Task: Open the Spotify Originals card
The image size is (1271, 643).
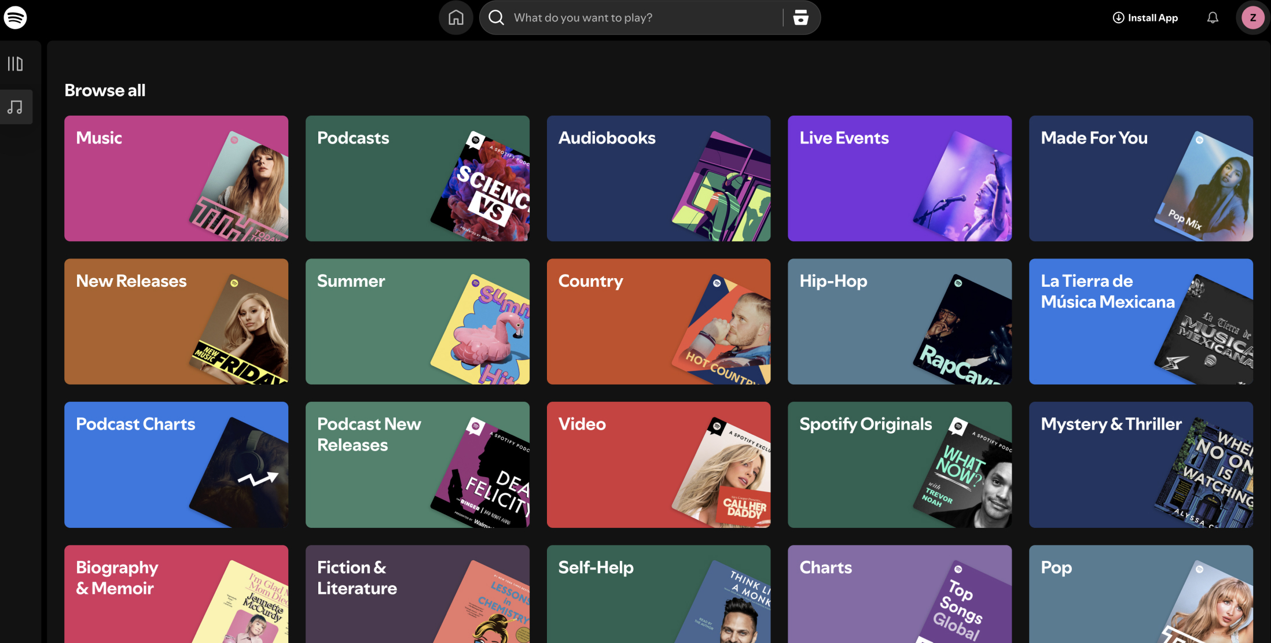Action: pyautogui.click(x=899, y=465)
